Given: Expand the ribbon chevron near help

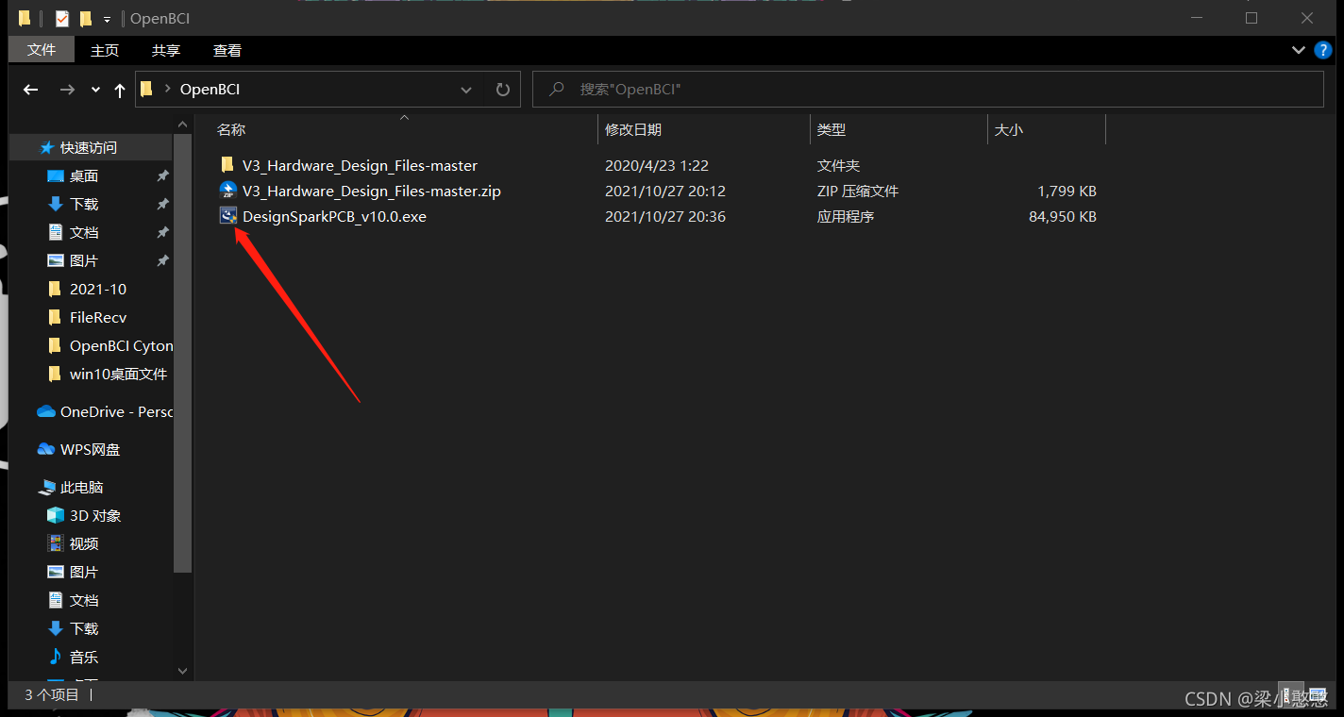Looking at the screenshot, I should 1298,49.
